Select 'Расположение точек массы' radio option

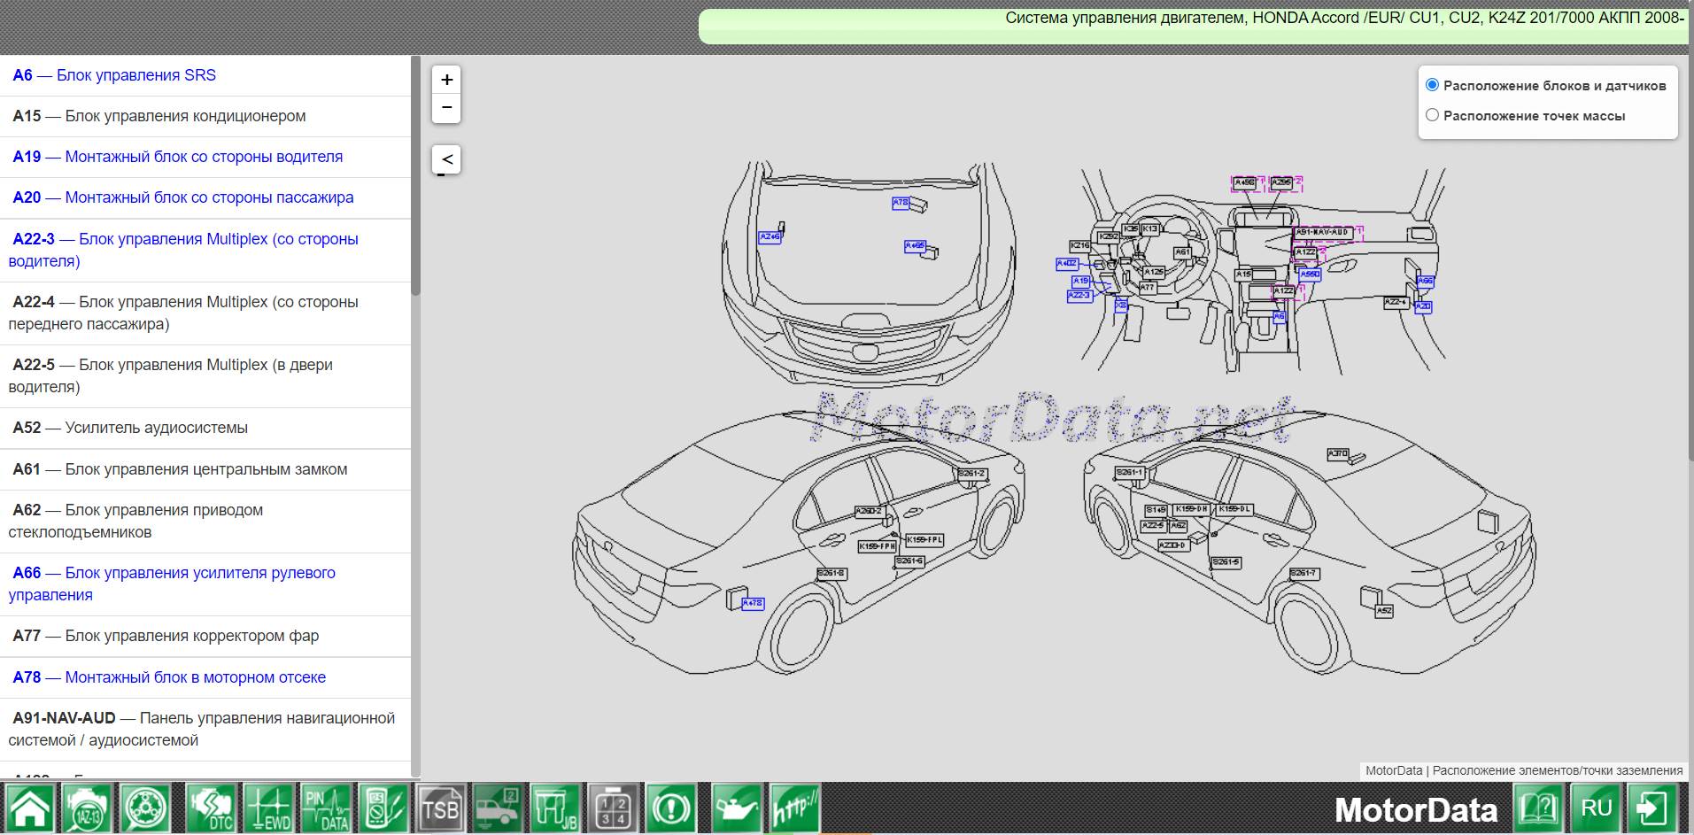pos(1432,115)
